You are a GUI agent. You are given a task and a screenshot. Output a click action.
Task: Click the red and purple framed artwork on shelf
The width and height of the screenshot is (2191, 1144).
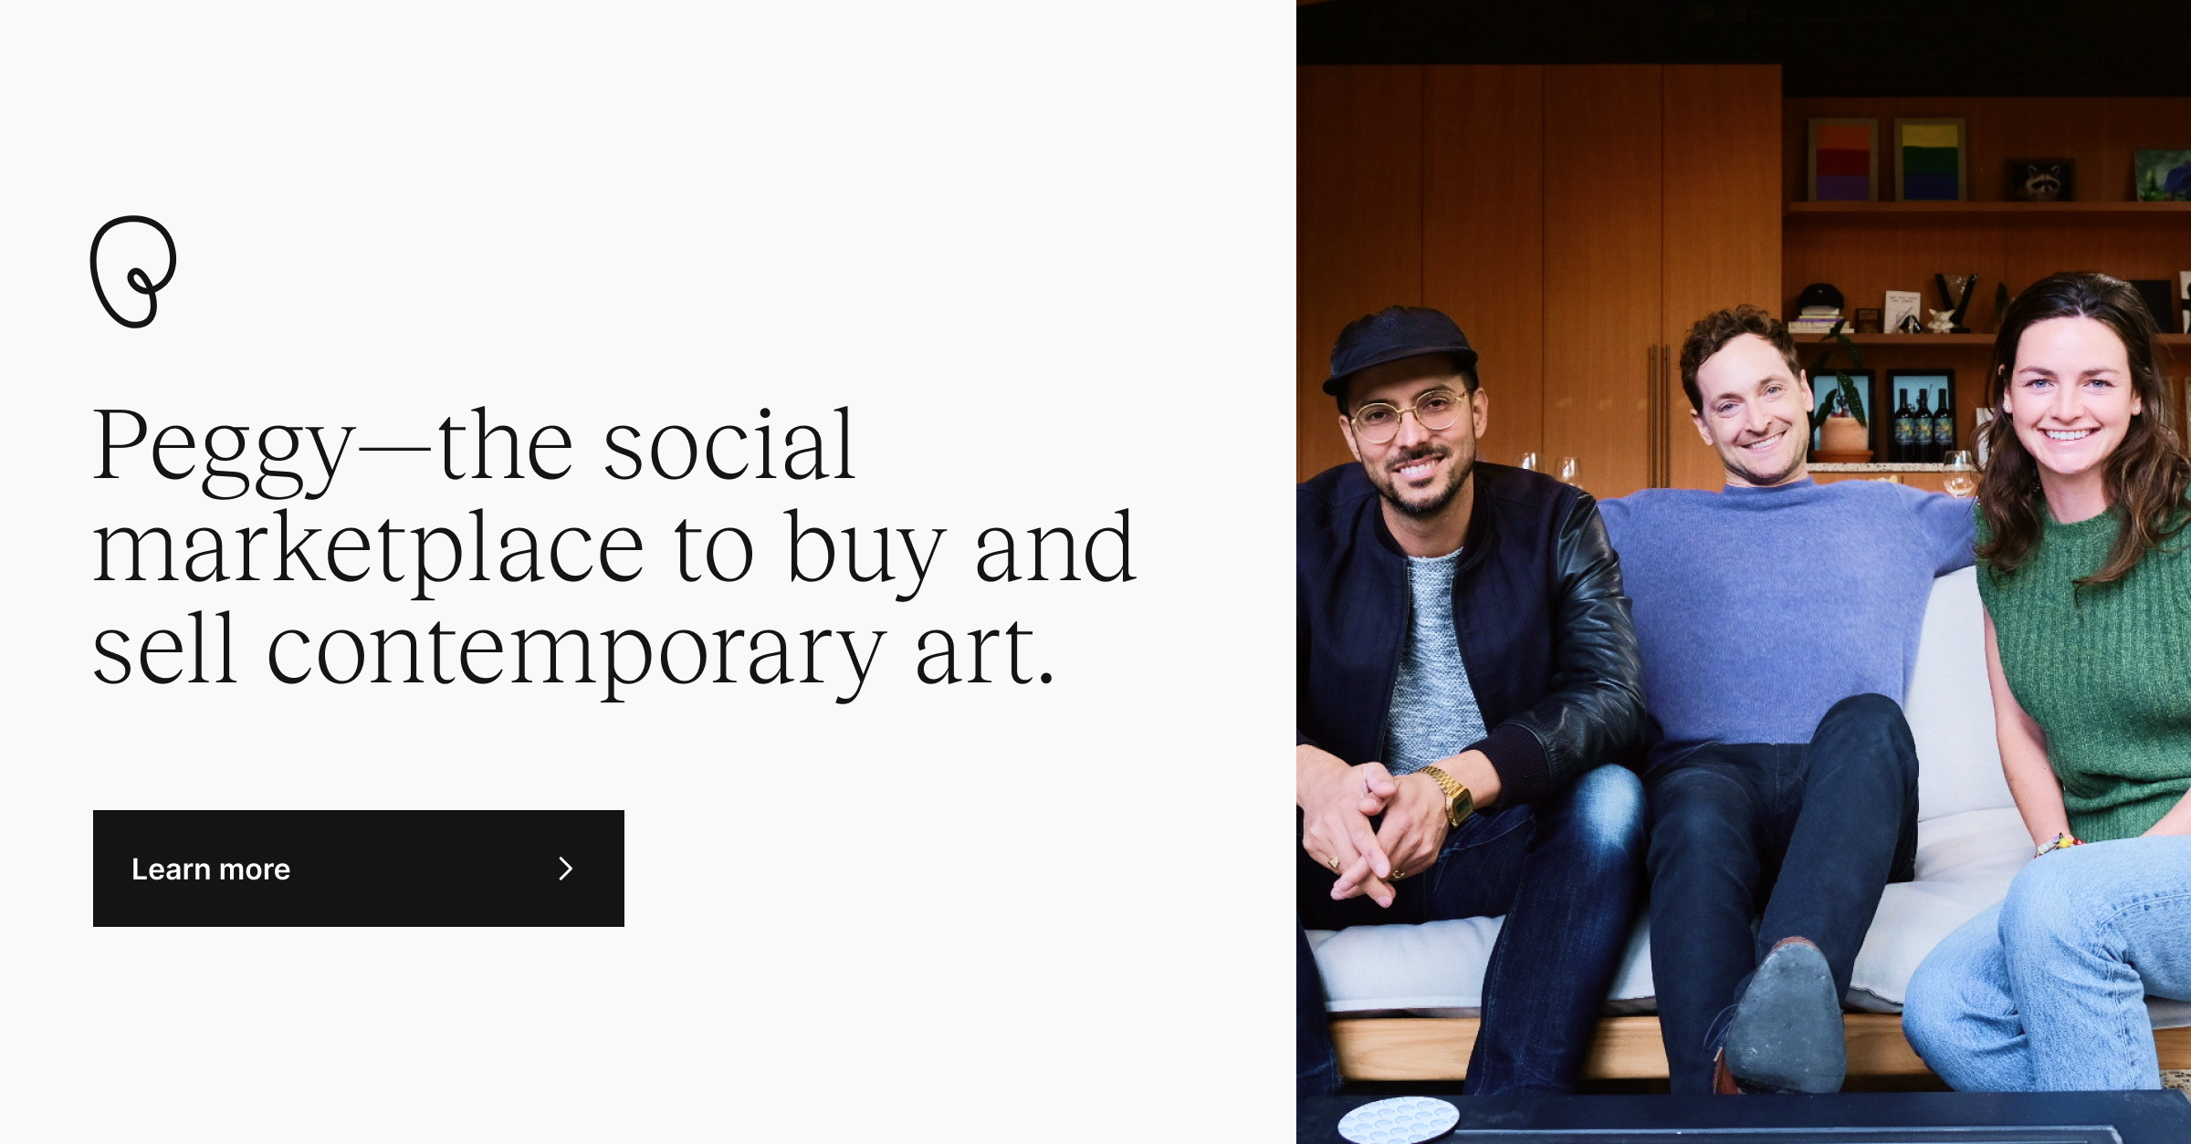1843,160
